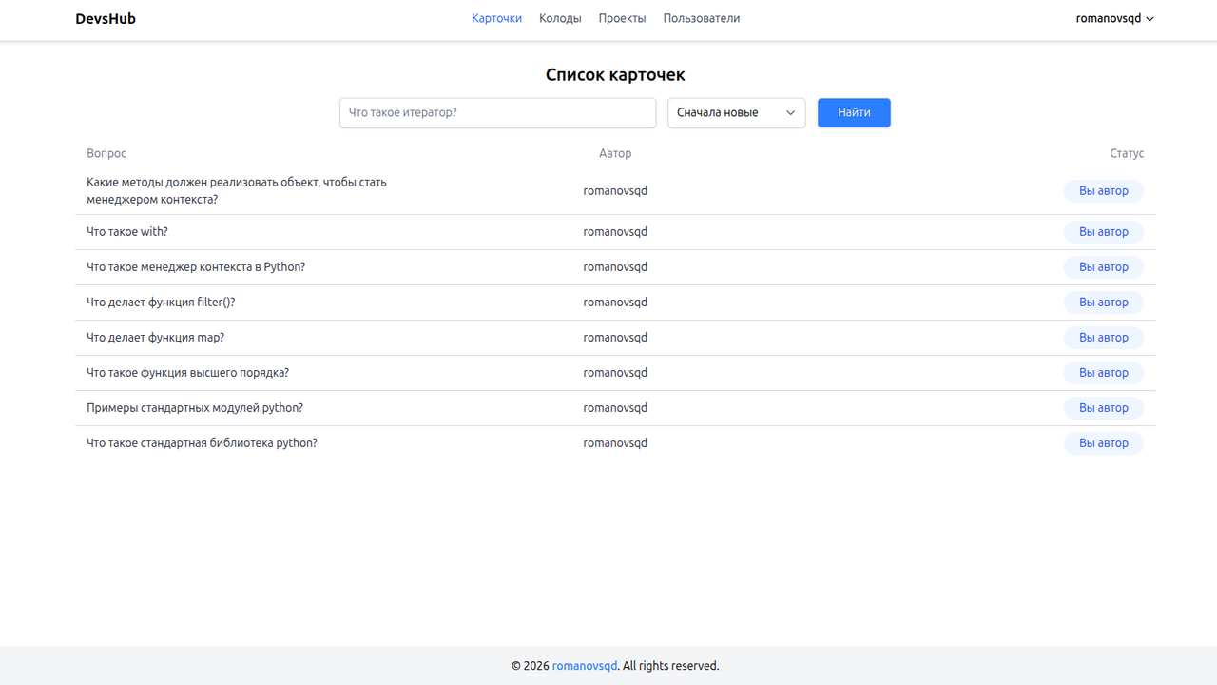1217x685 pixels.
Task: Click the DevsHub logo
Action: click(105, 18)
